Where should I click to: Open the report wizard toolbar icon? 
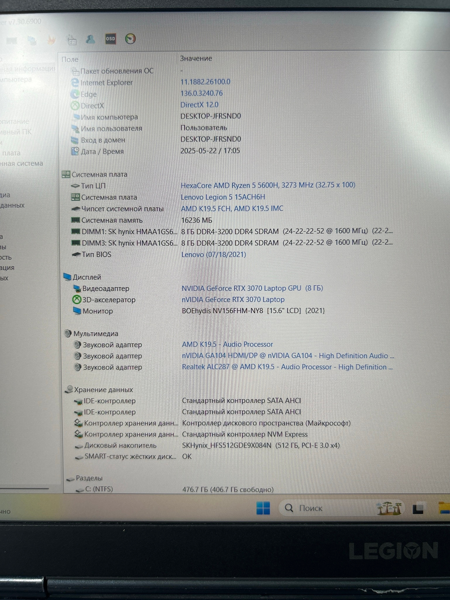click(x=71, y=40)
